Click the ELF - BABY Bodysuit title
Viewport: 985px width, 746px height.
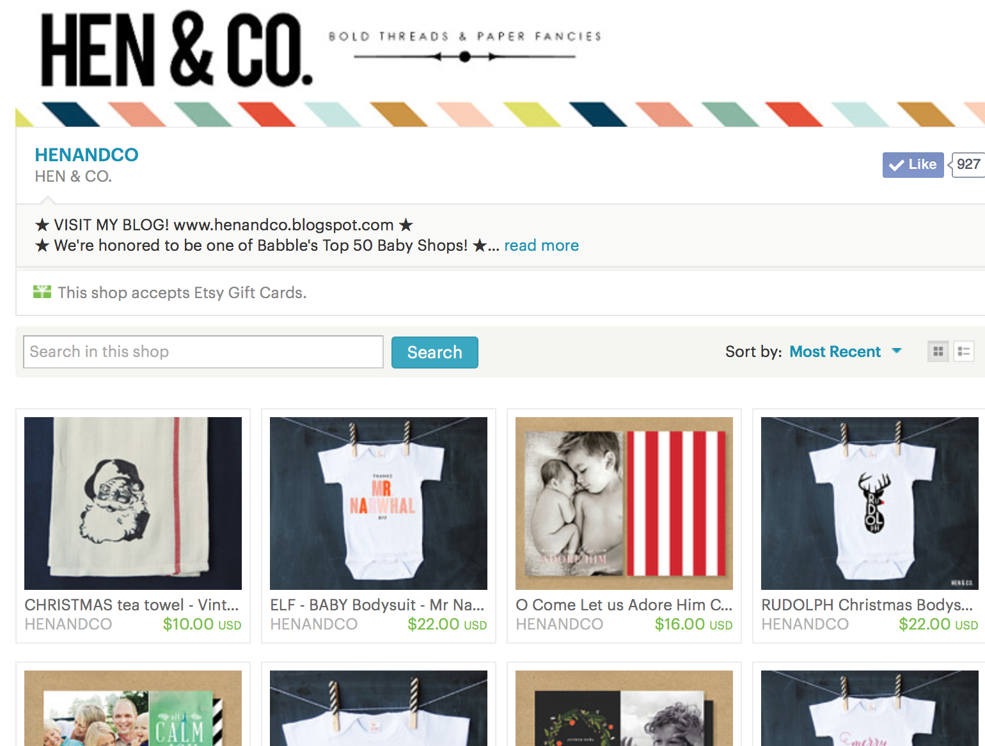[x=377, y=605]
